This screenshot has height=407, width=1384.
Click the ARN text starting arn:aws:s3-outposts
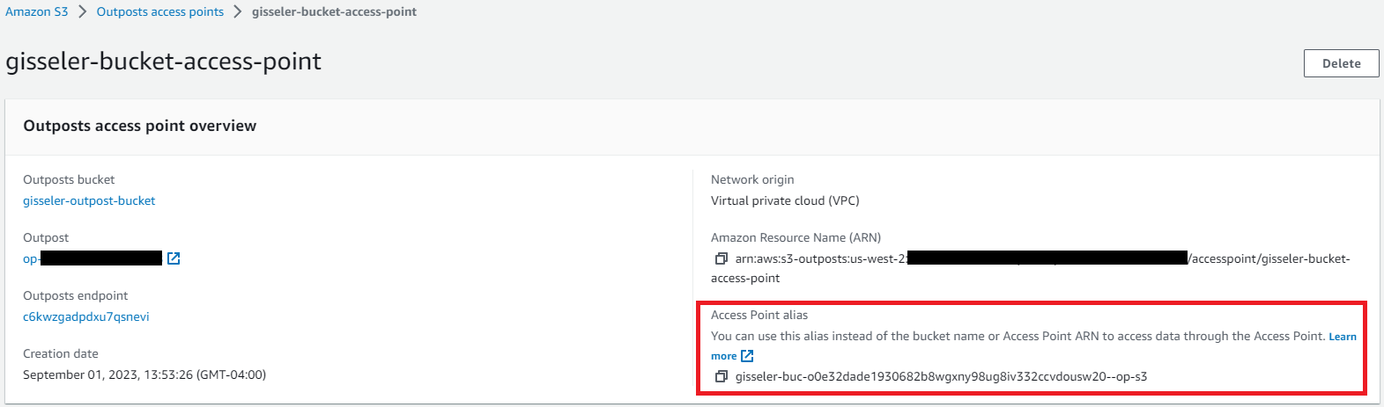point(820,258)
